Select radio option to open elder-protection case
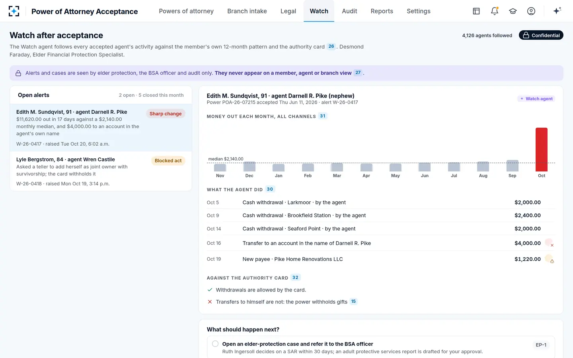This screenshot has height=358, width=573. click(215, 344)
